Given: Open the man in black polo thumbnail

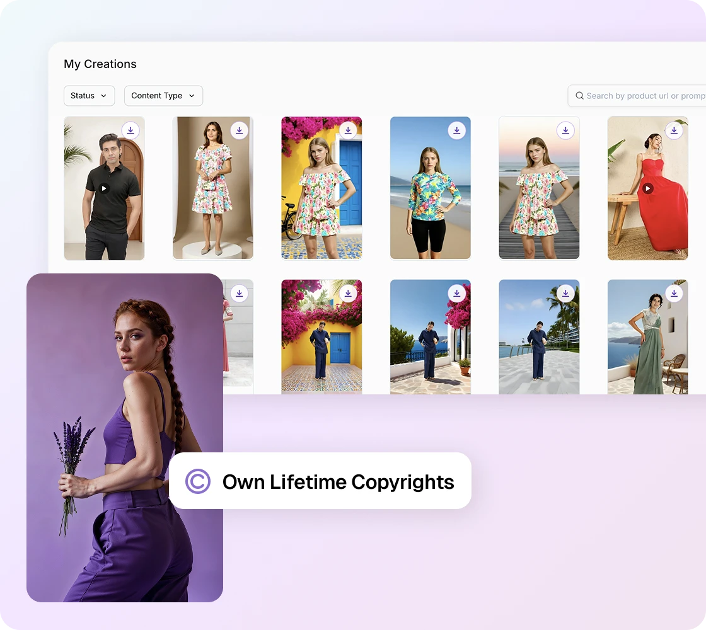Looking at the screenshot, I should pos(105,188).
